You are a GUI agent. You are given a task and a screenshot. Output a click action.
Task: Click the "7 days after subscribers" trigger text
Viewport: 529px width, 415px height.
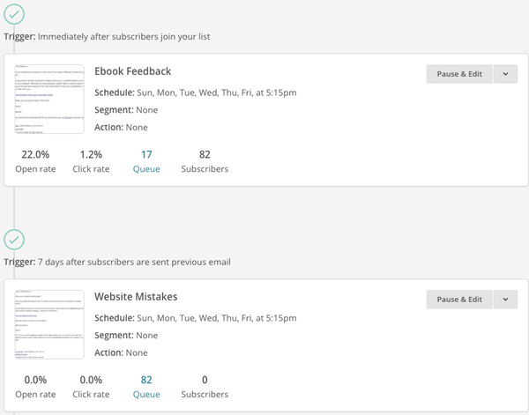132,263
